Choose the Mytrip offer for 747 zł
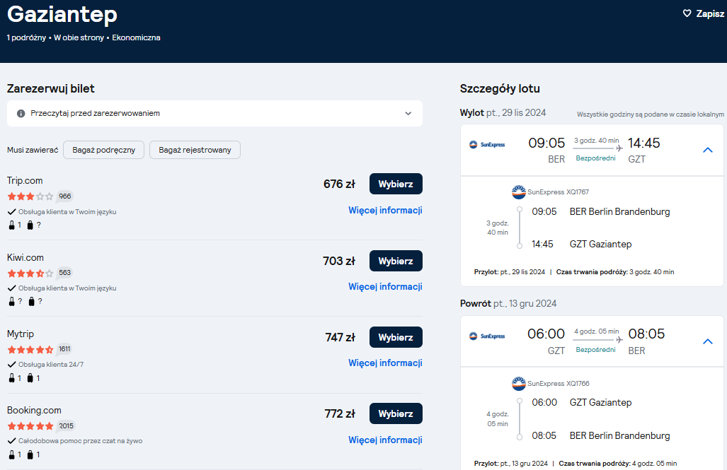Screen dimensions: 727x470 coord(396,337)
